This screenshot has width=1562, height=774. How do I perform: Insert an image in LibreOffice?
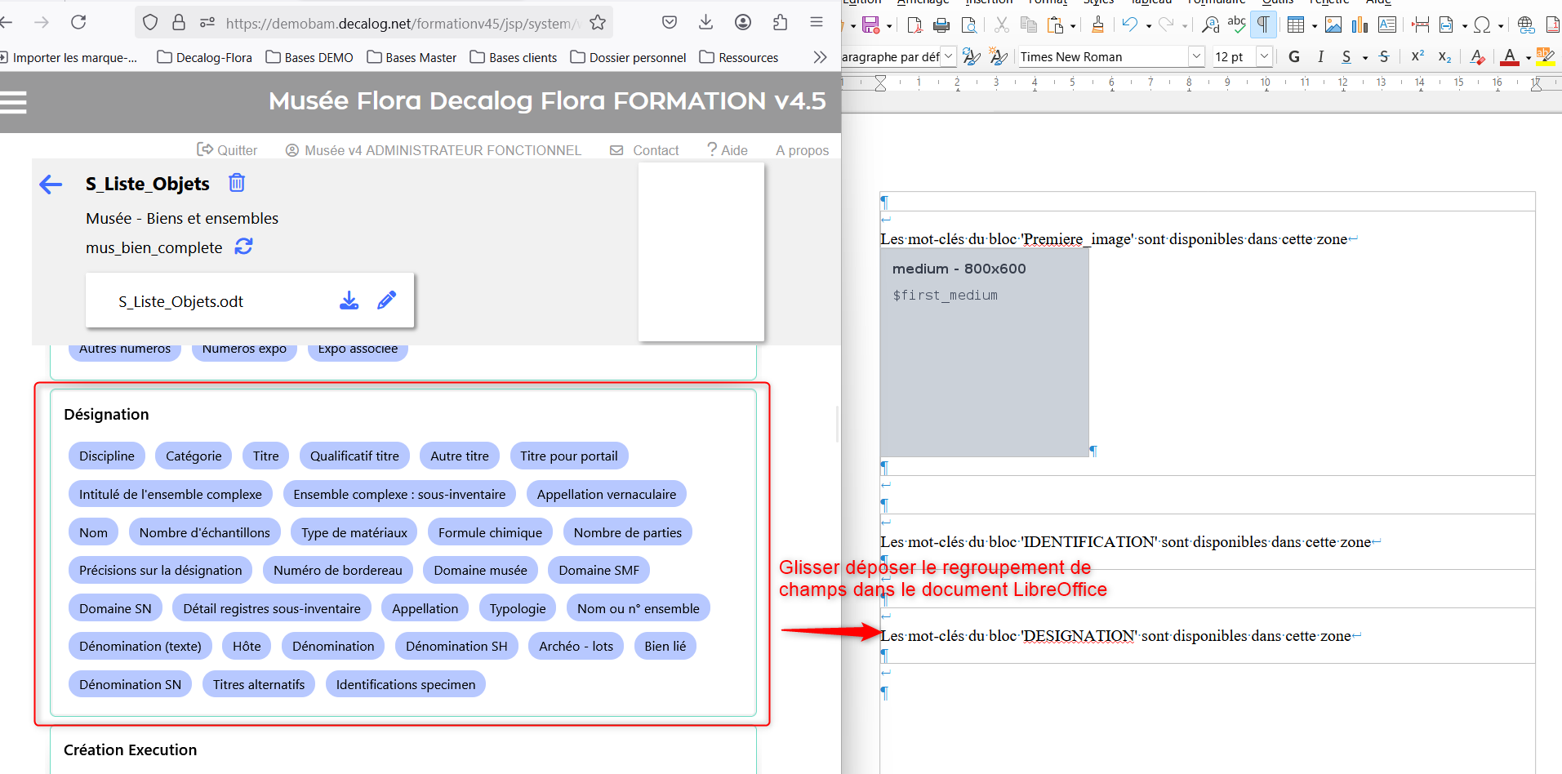point(1333,25)
